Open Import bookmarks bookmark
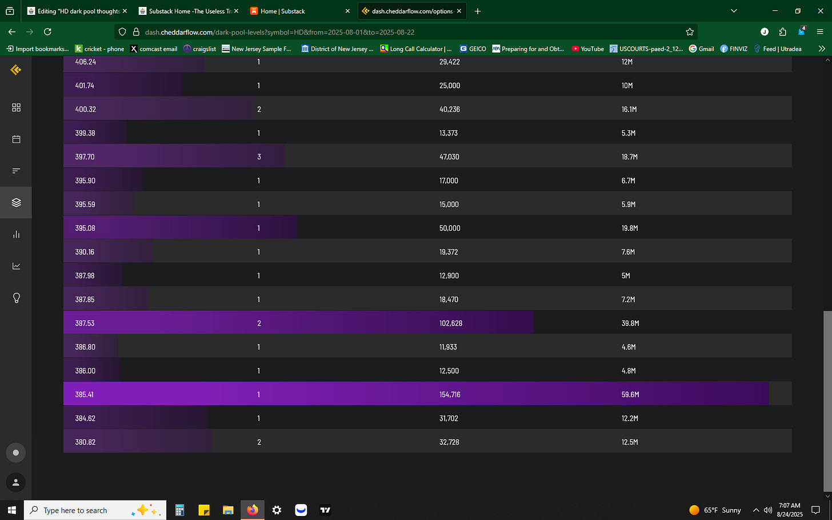832x520 pixels. click(x=37, y=49)
